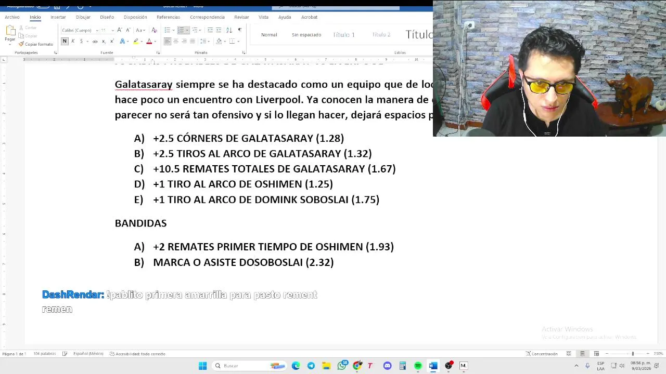Apply yellow highlight color
This screenshot has width=666, height=374.
tap(136, 41)
